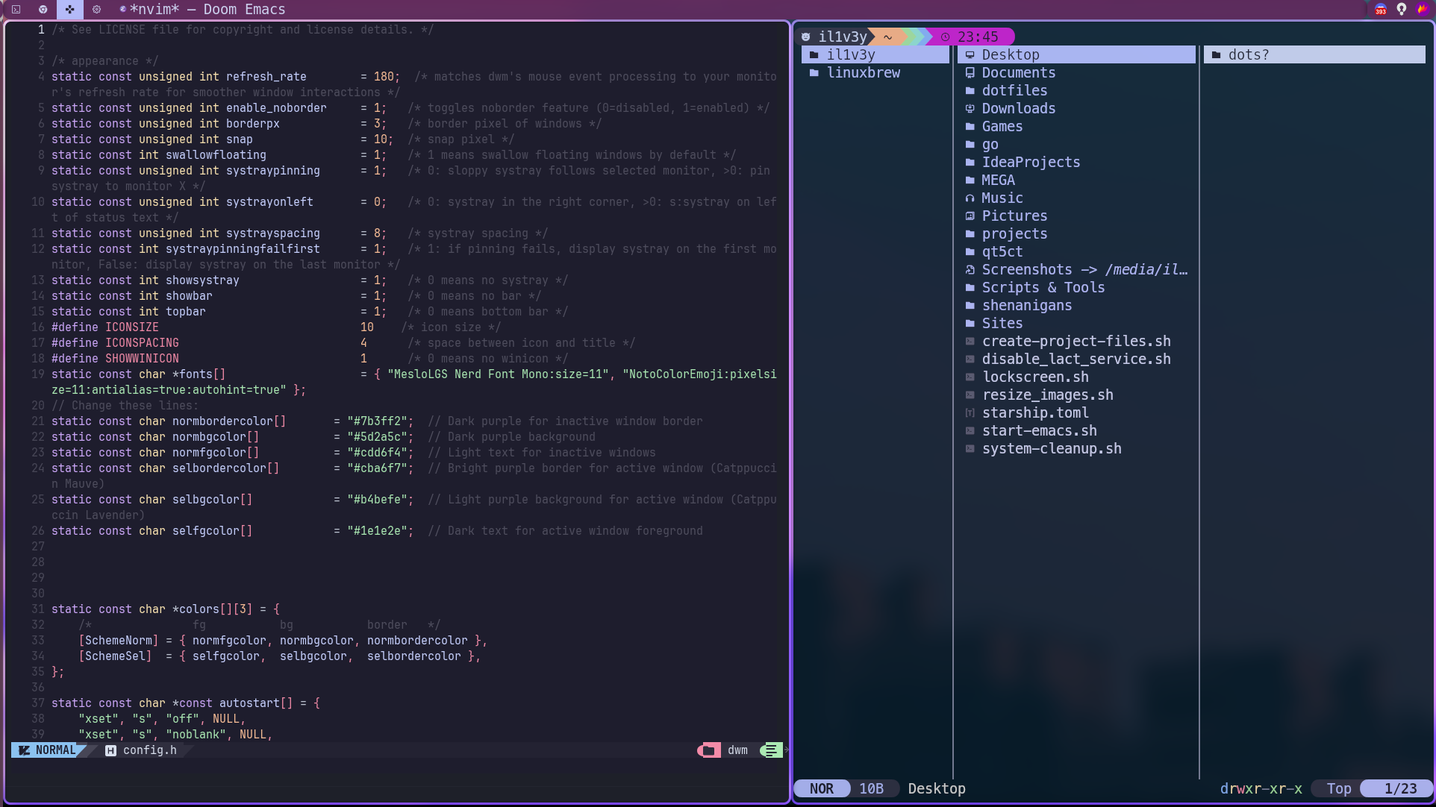Expand the linuxbrew directory in the parent column
This screenshot has height=807, width=1436.
tap(864, 72)
